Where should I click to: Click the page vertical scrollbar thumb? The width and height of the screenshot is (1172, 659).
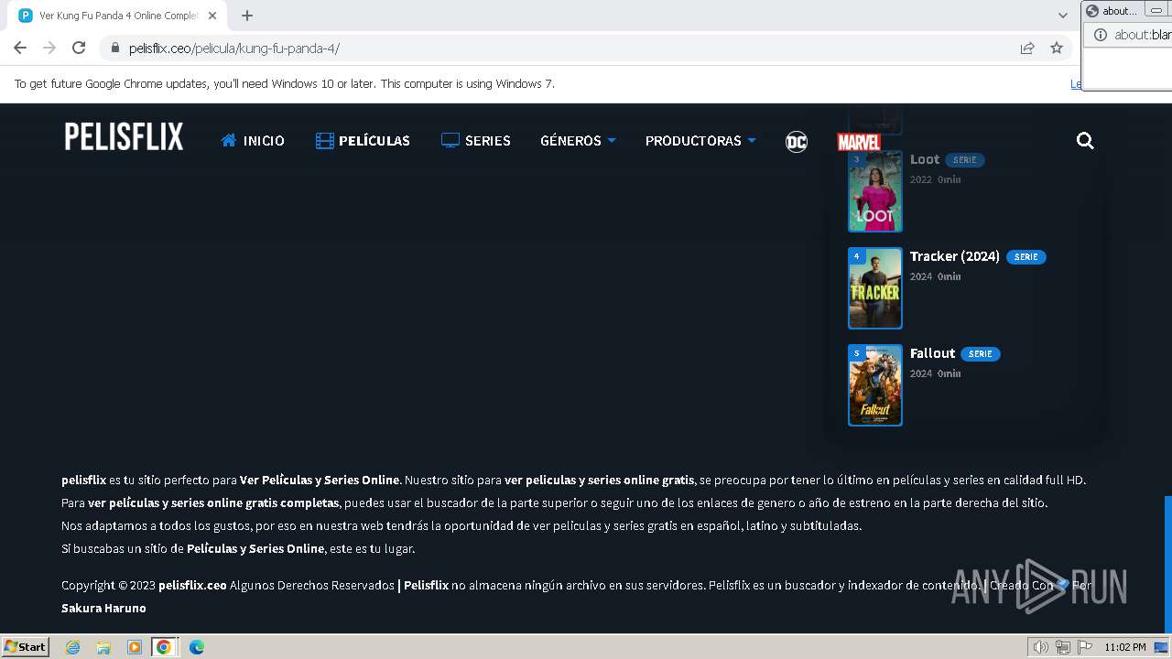1167,563
